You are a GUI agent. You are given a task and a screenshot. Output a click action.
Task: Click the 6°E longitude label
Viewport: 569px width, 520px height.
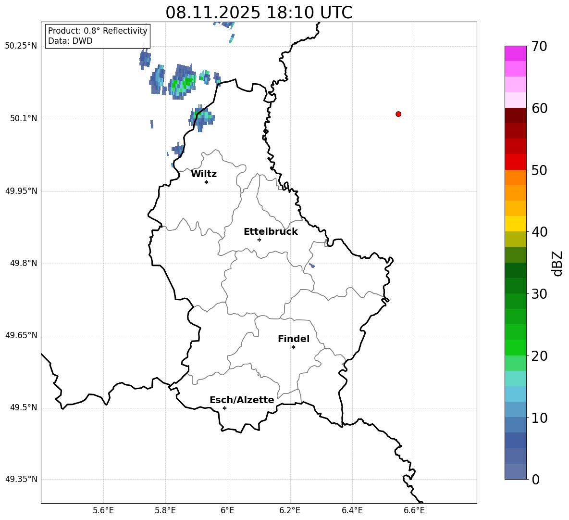[x=227, y=510]
